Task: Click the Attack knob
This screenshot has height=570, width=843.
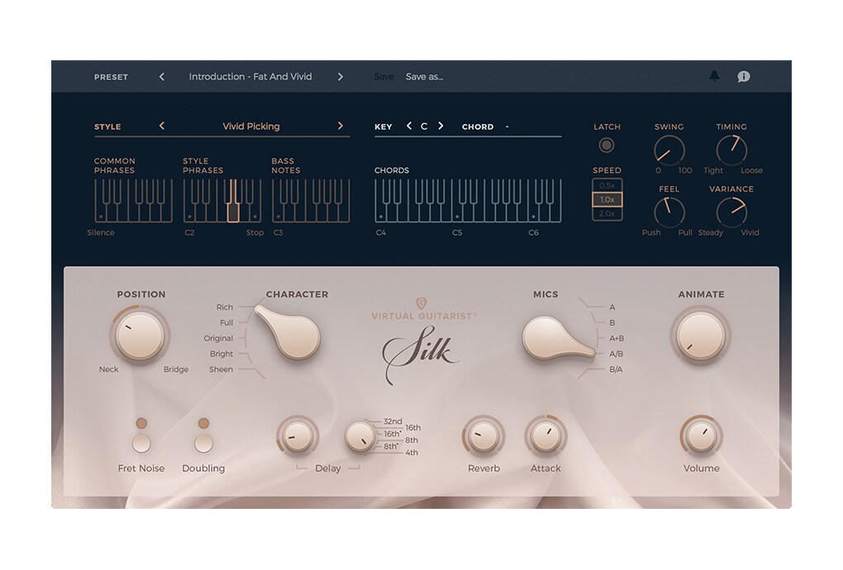Action: [x=545, y=435]
